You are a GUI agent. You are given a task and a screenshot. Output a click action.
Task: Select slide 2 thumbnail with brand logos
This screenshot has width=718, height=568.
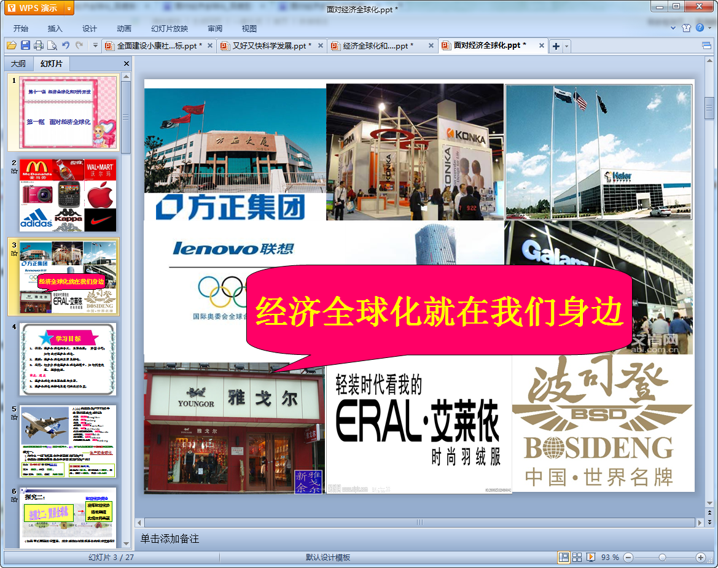point(68,195)
